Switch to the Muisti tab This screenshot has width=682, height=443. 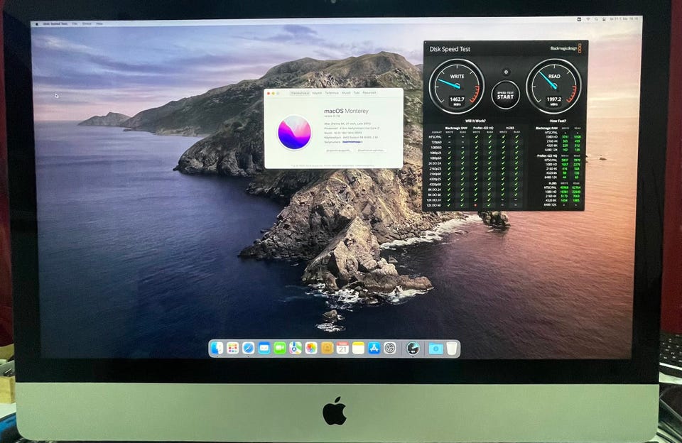coord(346,93)
